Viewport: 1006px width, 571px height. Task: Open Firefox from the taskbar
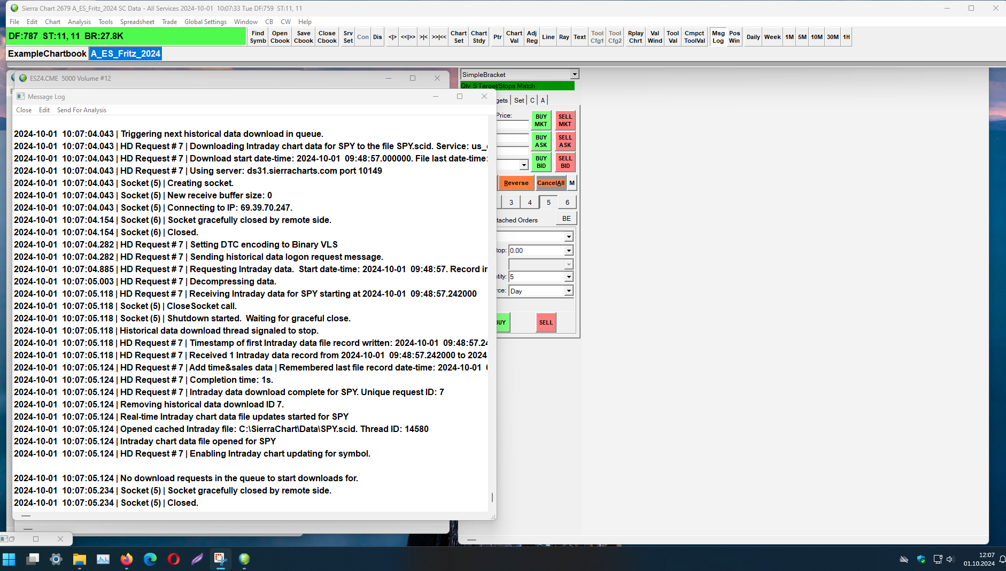coord(127,559)
